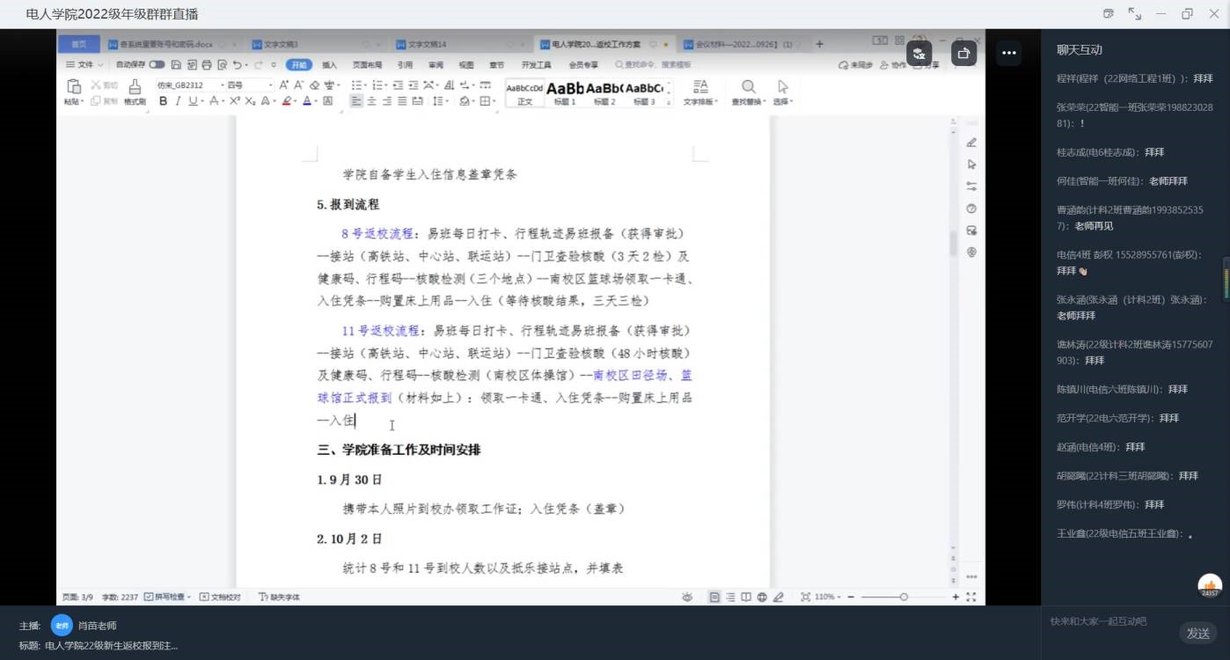Click the clear formatting eraser icon
This screenshot has height=660, width=1230.
tap(314, 85)
